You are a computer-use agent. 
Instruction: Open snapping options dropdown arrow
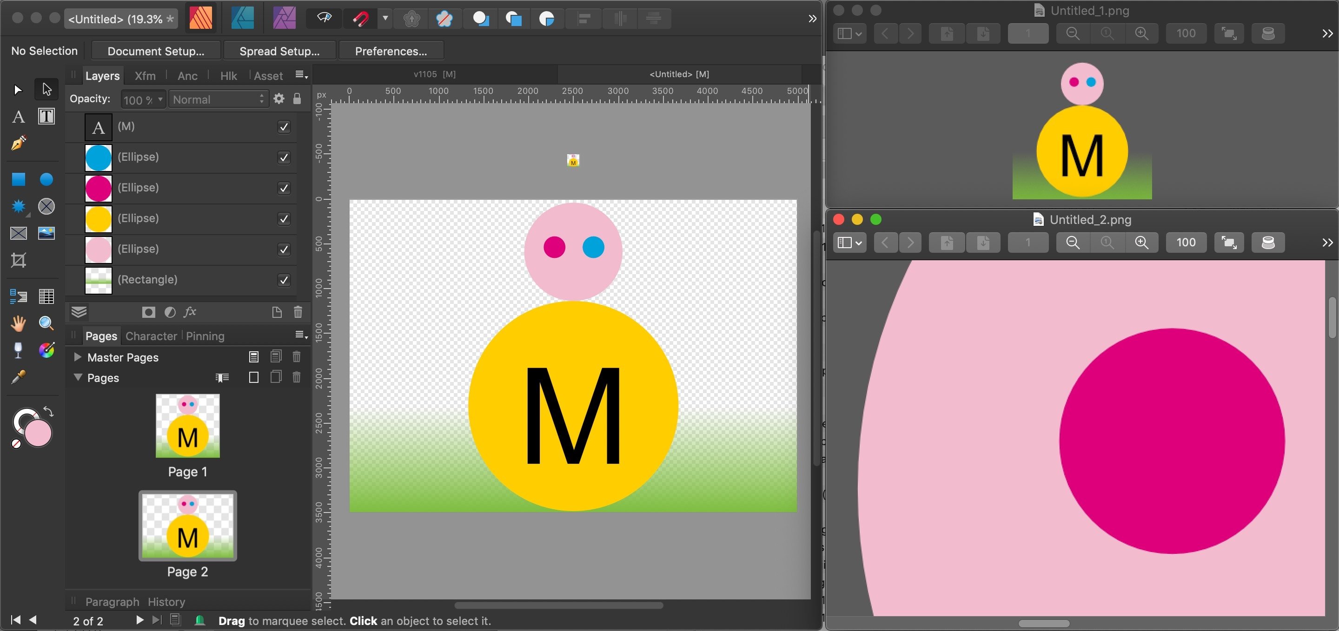click(x=385, y=19)
